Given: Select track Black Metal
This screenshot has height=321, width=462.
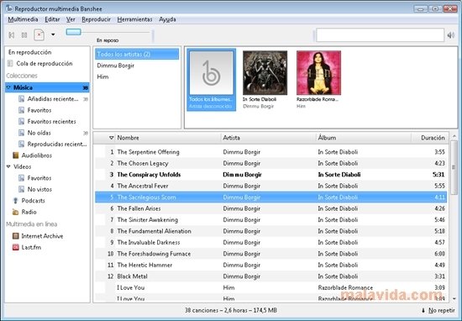Looking at the screenshot, I should click(x=270, y=276).
